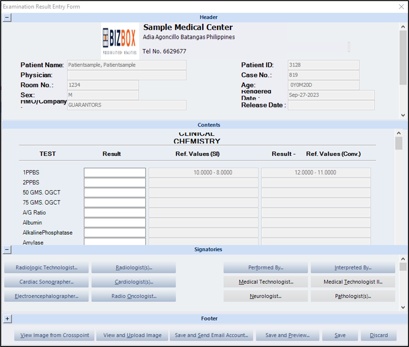Image resolution: width=409 pixels, height=347 pixels.
Task: Open Radiologic Technologist signatory picker
Action: [x=47, y=267]
